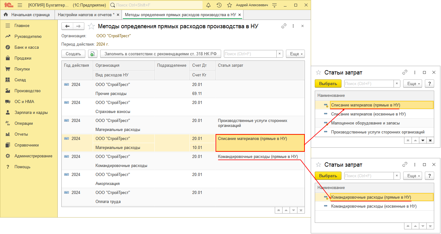Image resolution: width=441 pixels, height=234 pixels.
Task: Open help ? in lower Статьи затрат window
Action: click(x=429, y=176)
